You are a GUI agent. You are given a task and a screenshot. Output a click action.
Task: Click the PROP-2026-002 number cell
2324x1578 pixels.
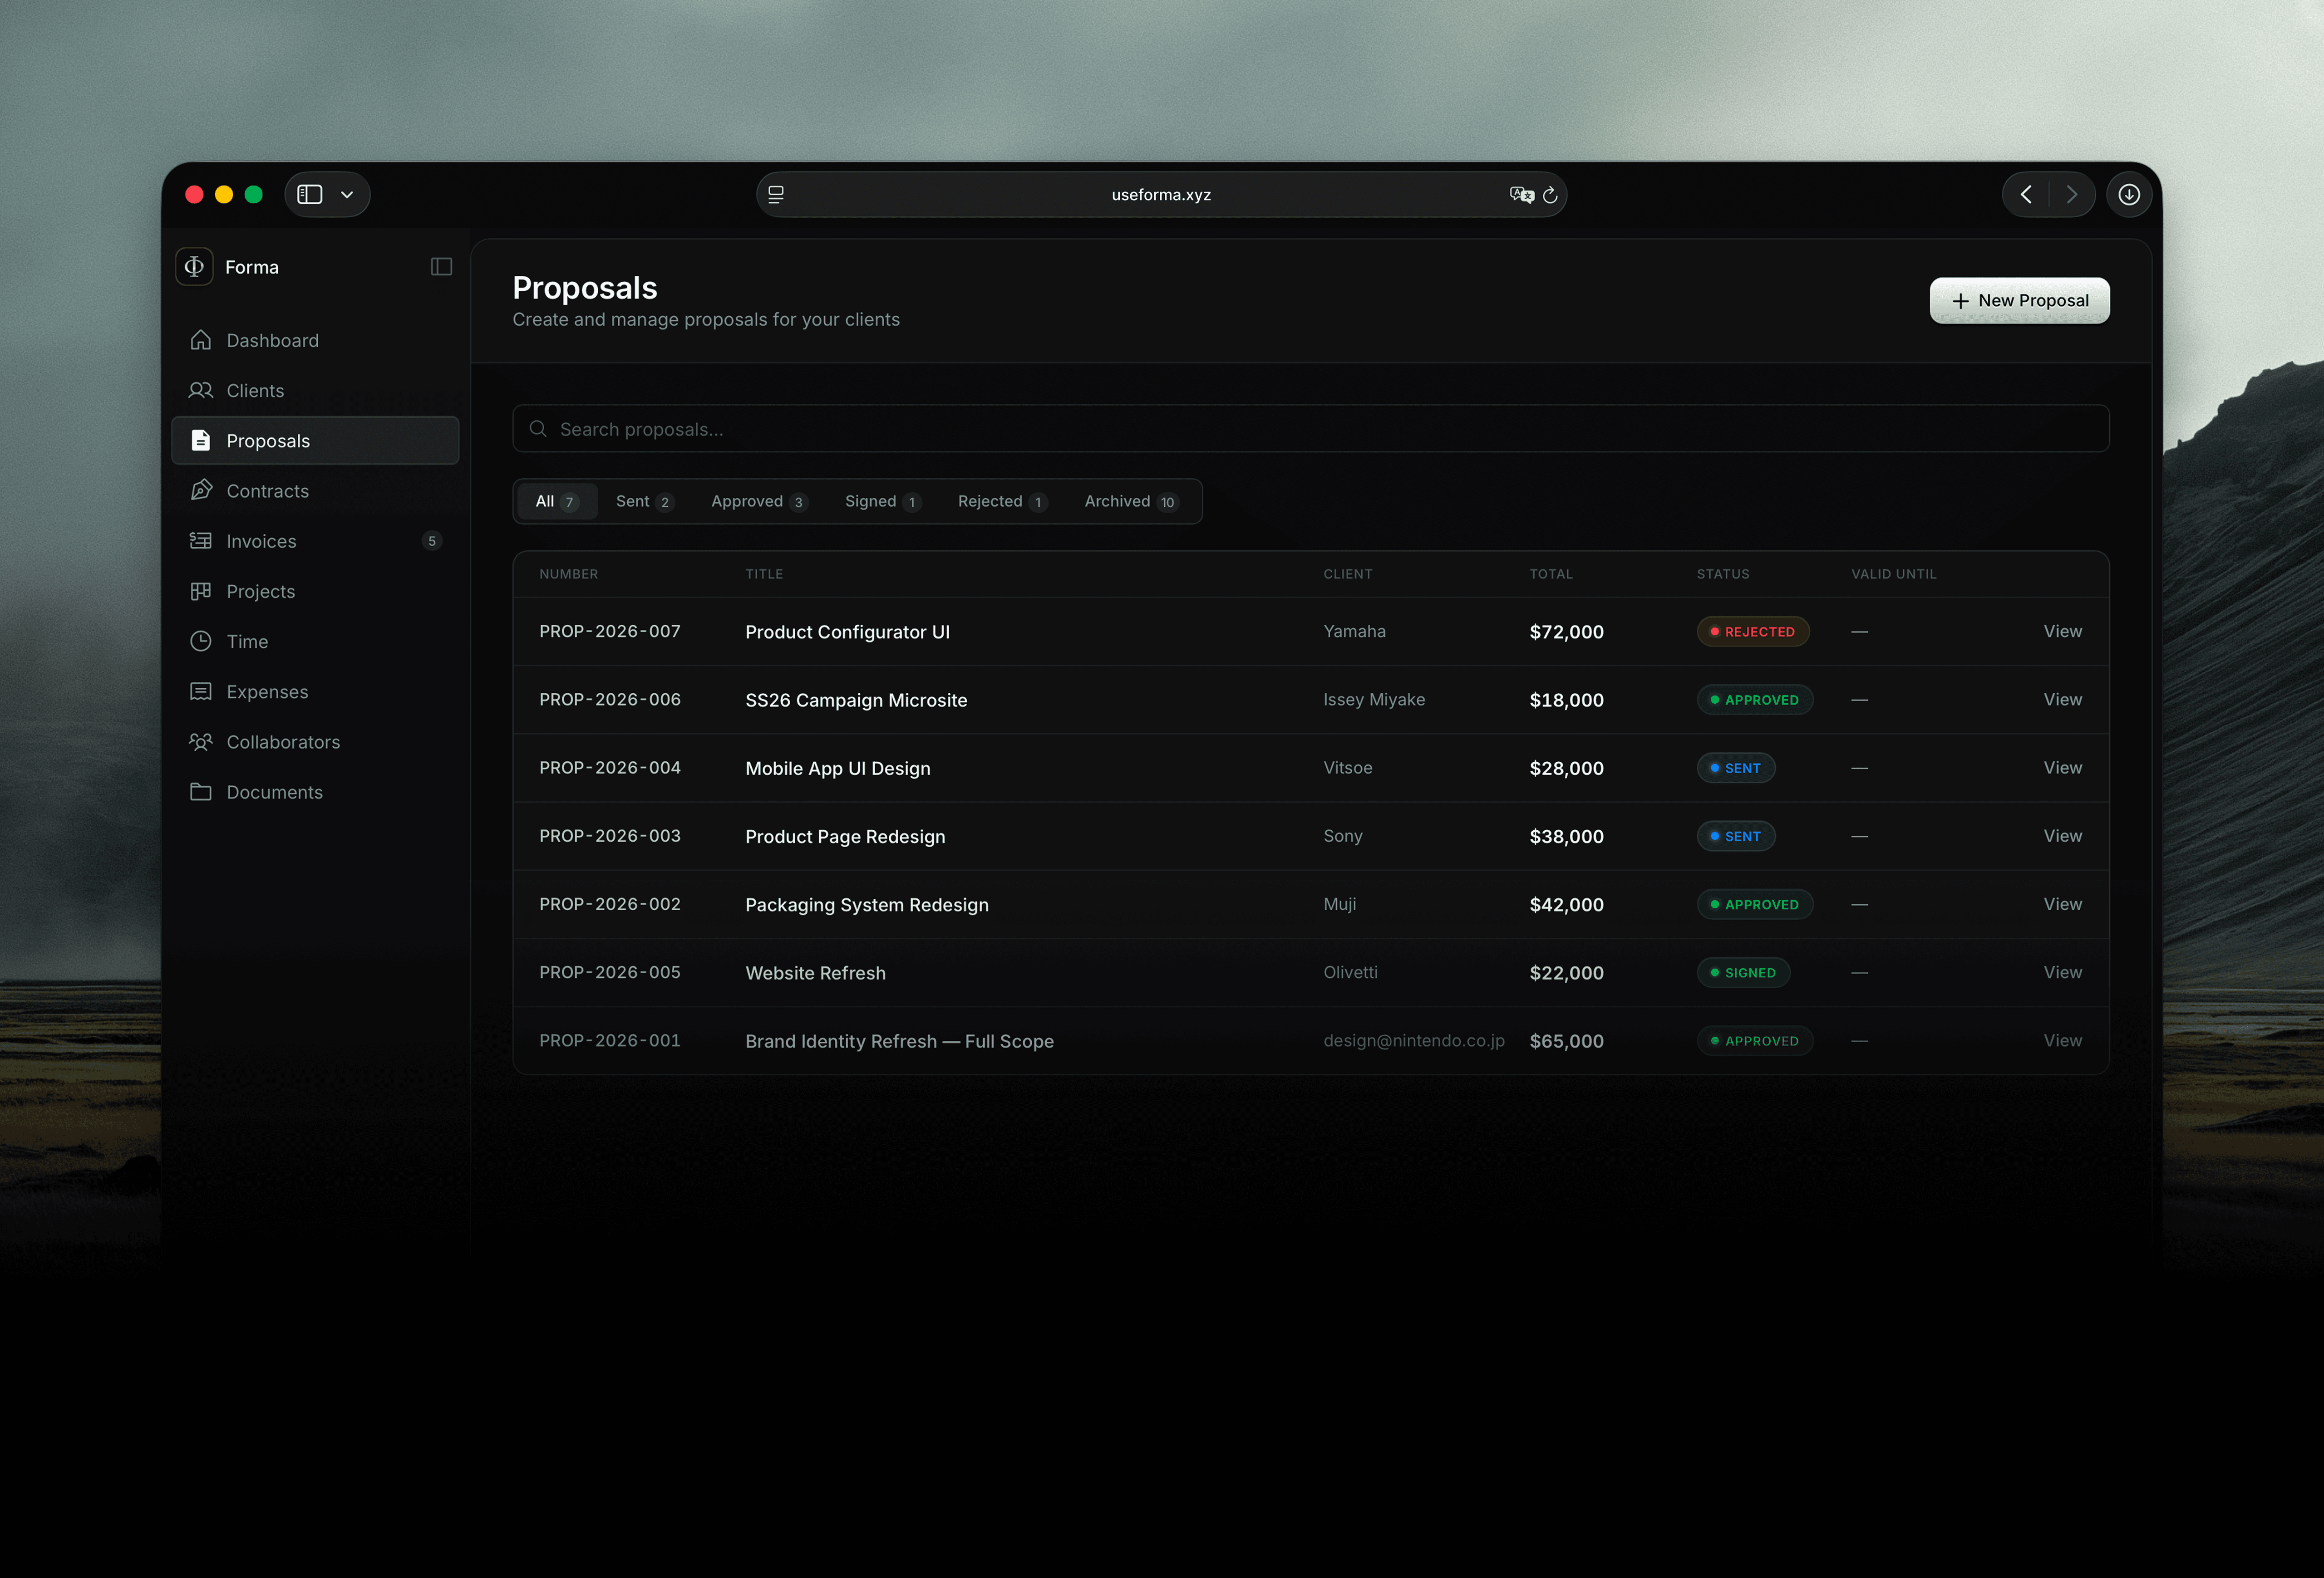click(x=610, y=904)
